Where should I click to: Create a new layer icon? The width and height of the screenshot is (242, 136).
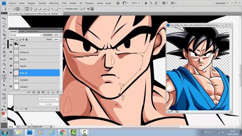tap(53, 92)
